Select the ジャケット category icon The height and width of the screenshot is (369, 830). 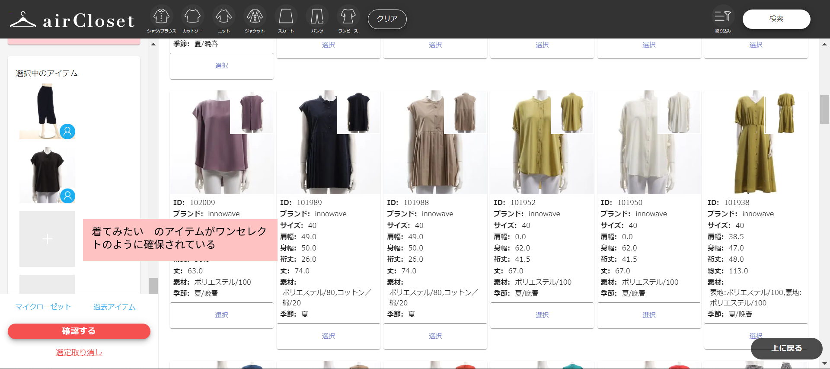click(255, 17)
